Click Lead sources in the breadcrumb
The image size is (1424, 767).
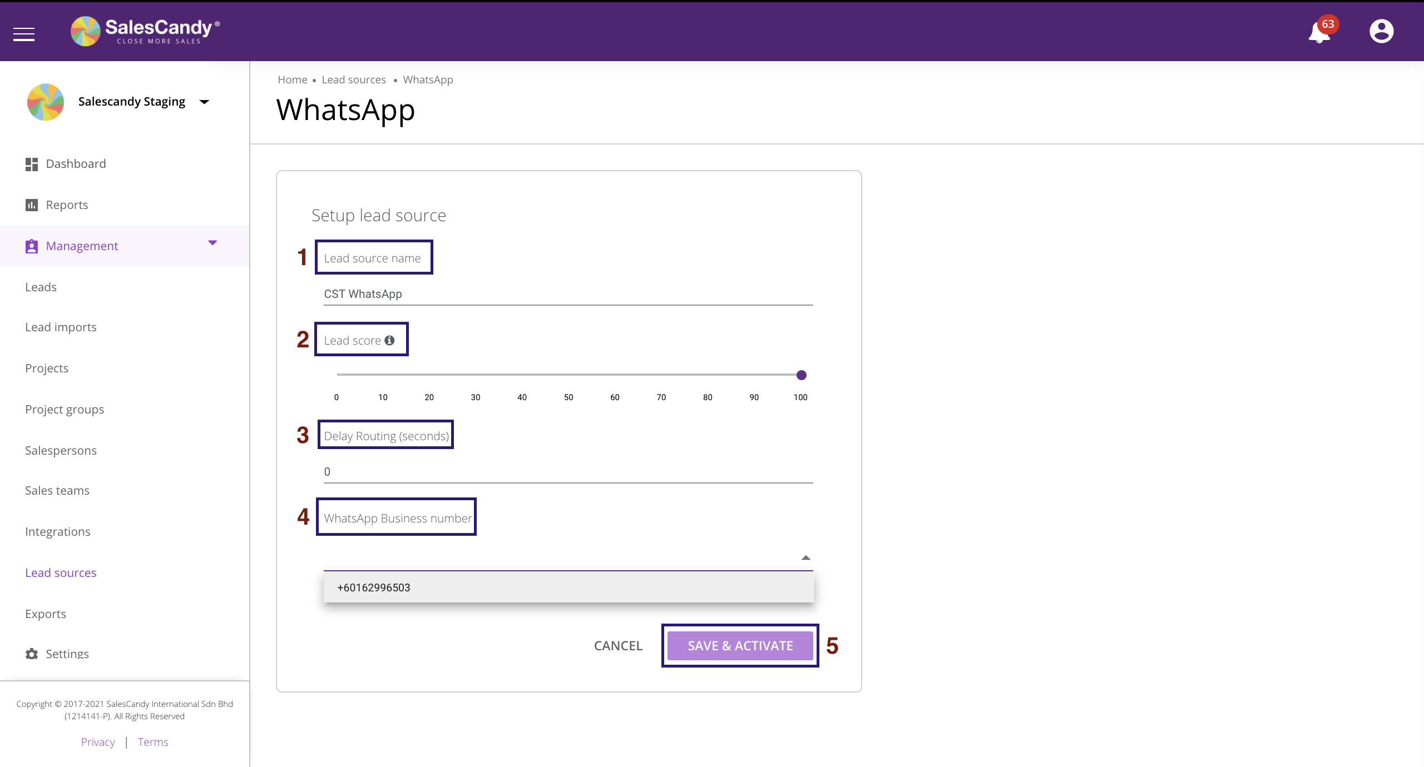pyautogui.click(x=354, y=79)
